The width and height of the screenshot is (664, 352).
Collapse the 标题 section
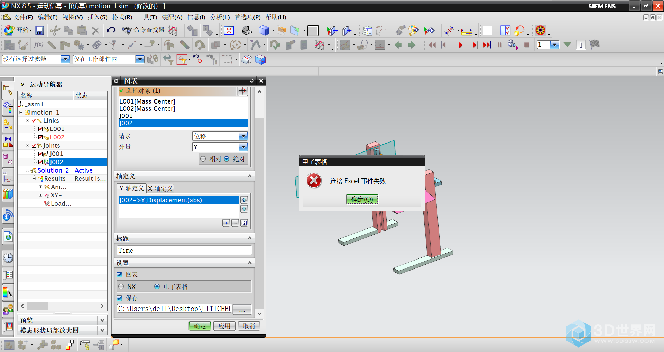(250, 238)
